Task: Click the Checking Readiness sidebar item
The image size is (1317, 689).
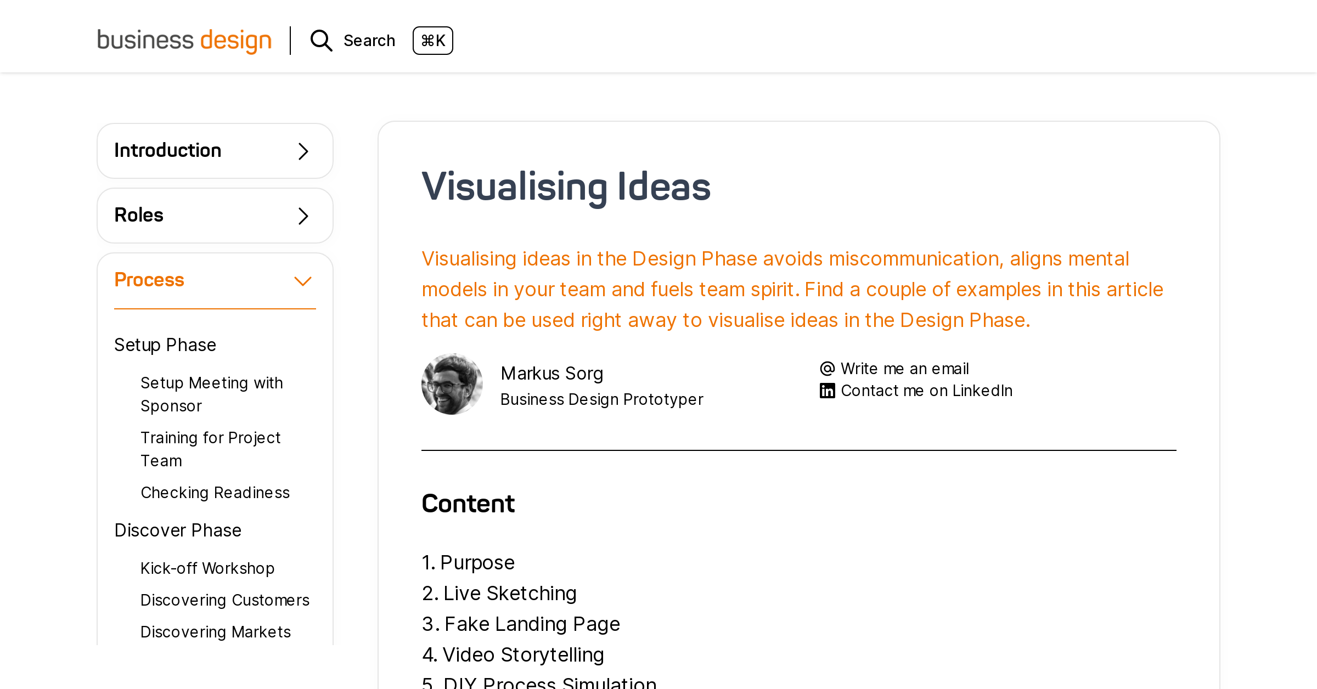Action: point(215,493)
